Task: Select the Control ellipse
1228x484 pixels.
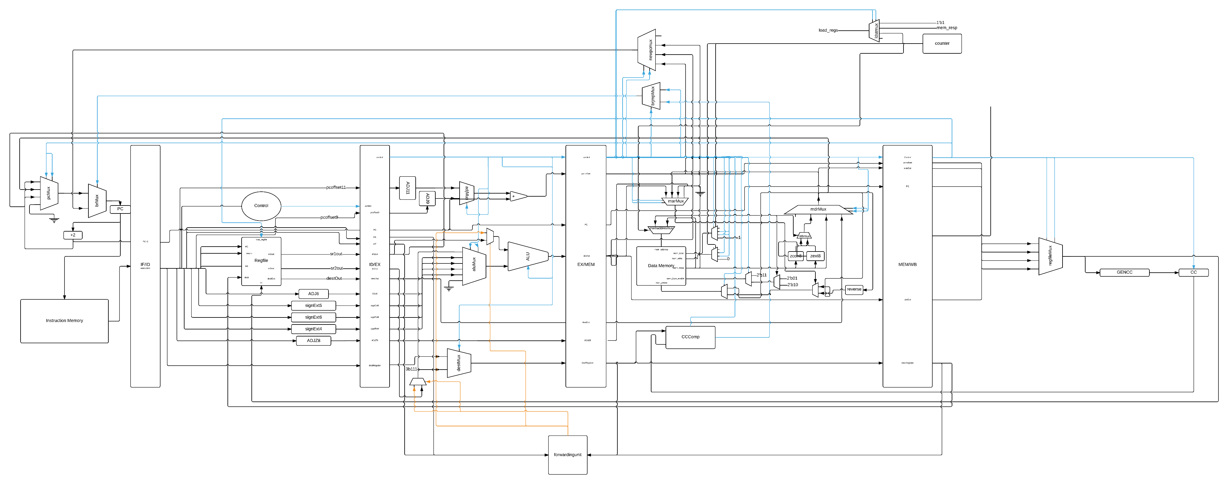Action: pos(261,206)
